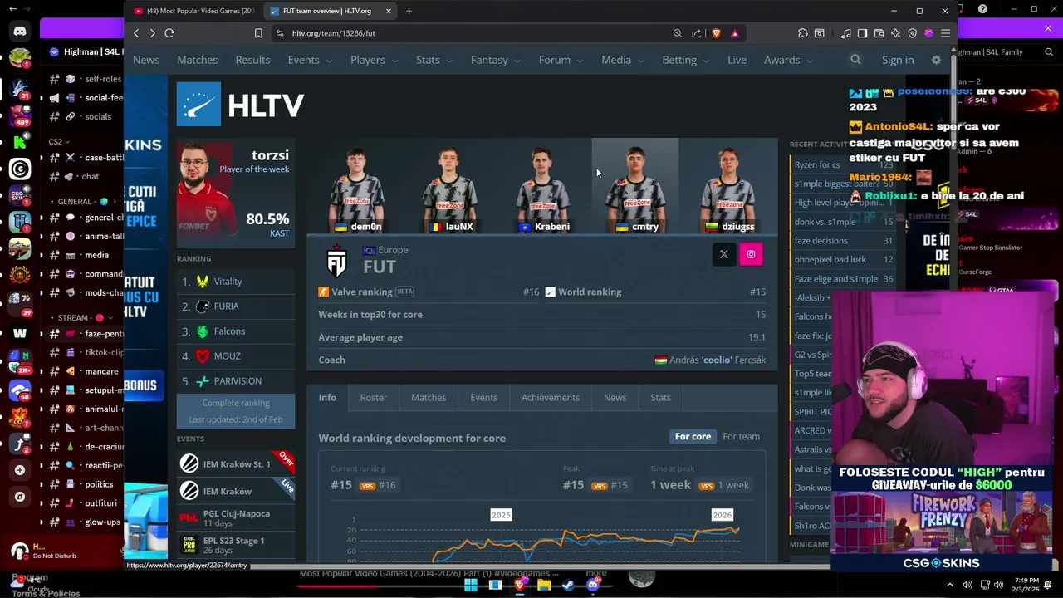Open browser hamburger menu
Image resolution: width=1063 pixels, height=598 pixels.
pos(945,33)
